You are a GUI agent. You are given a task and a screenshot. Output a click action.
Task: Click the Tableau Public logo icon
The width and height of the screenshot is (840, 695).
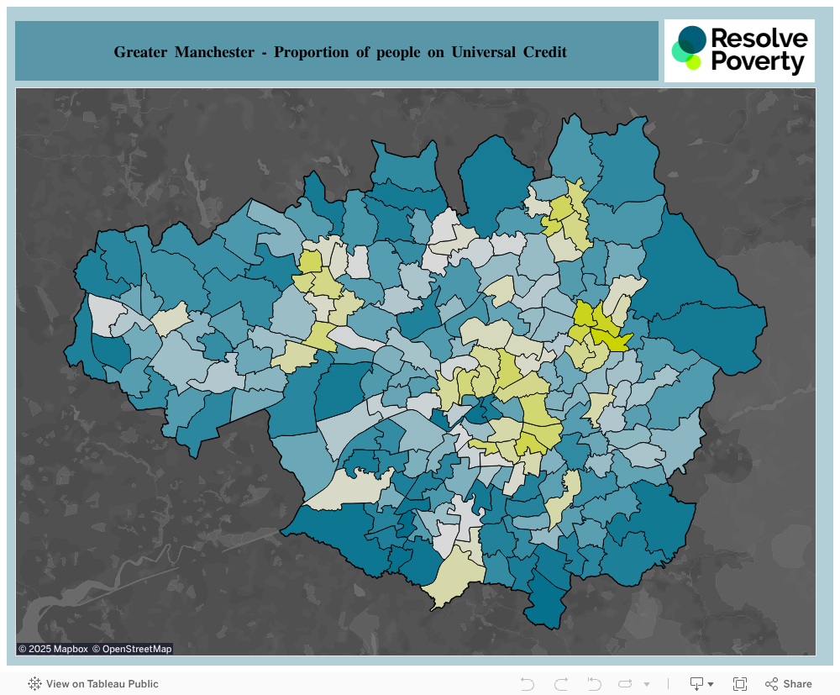pos(34,684)
